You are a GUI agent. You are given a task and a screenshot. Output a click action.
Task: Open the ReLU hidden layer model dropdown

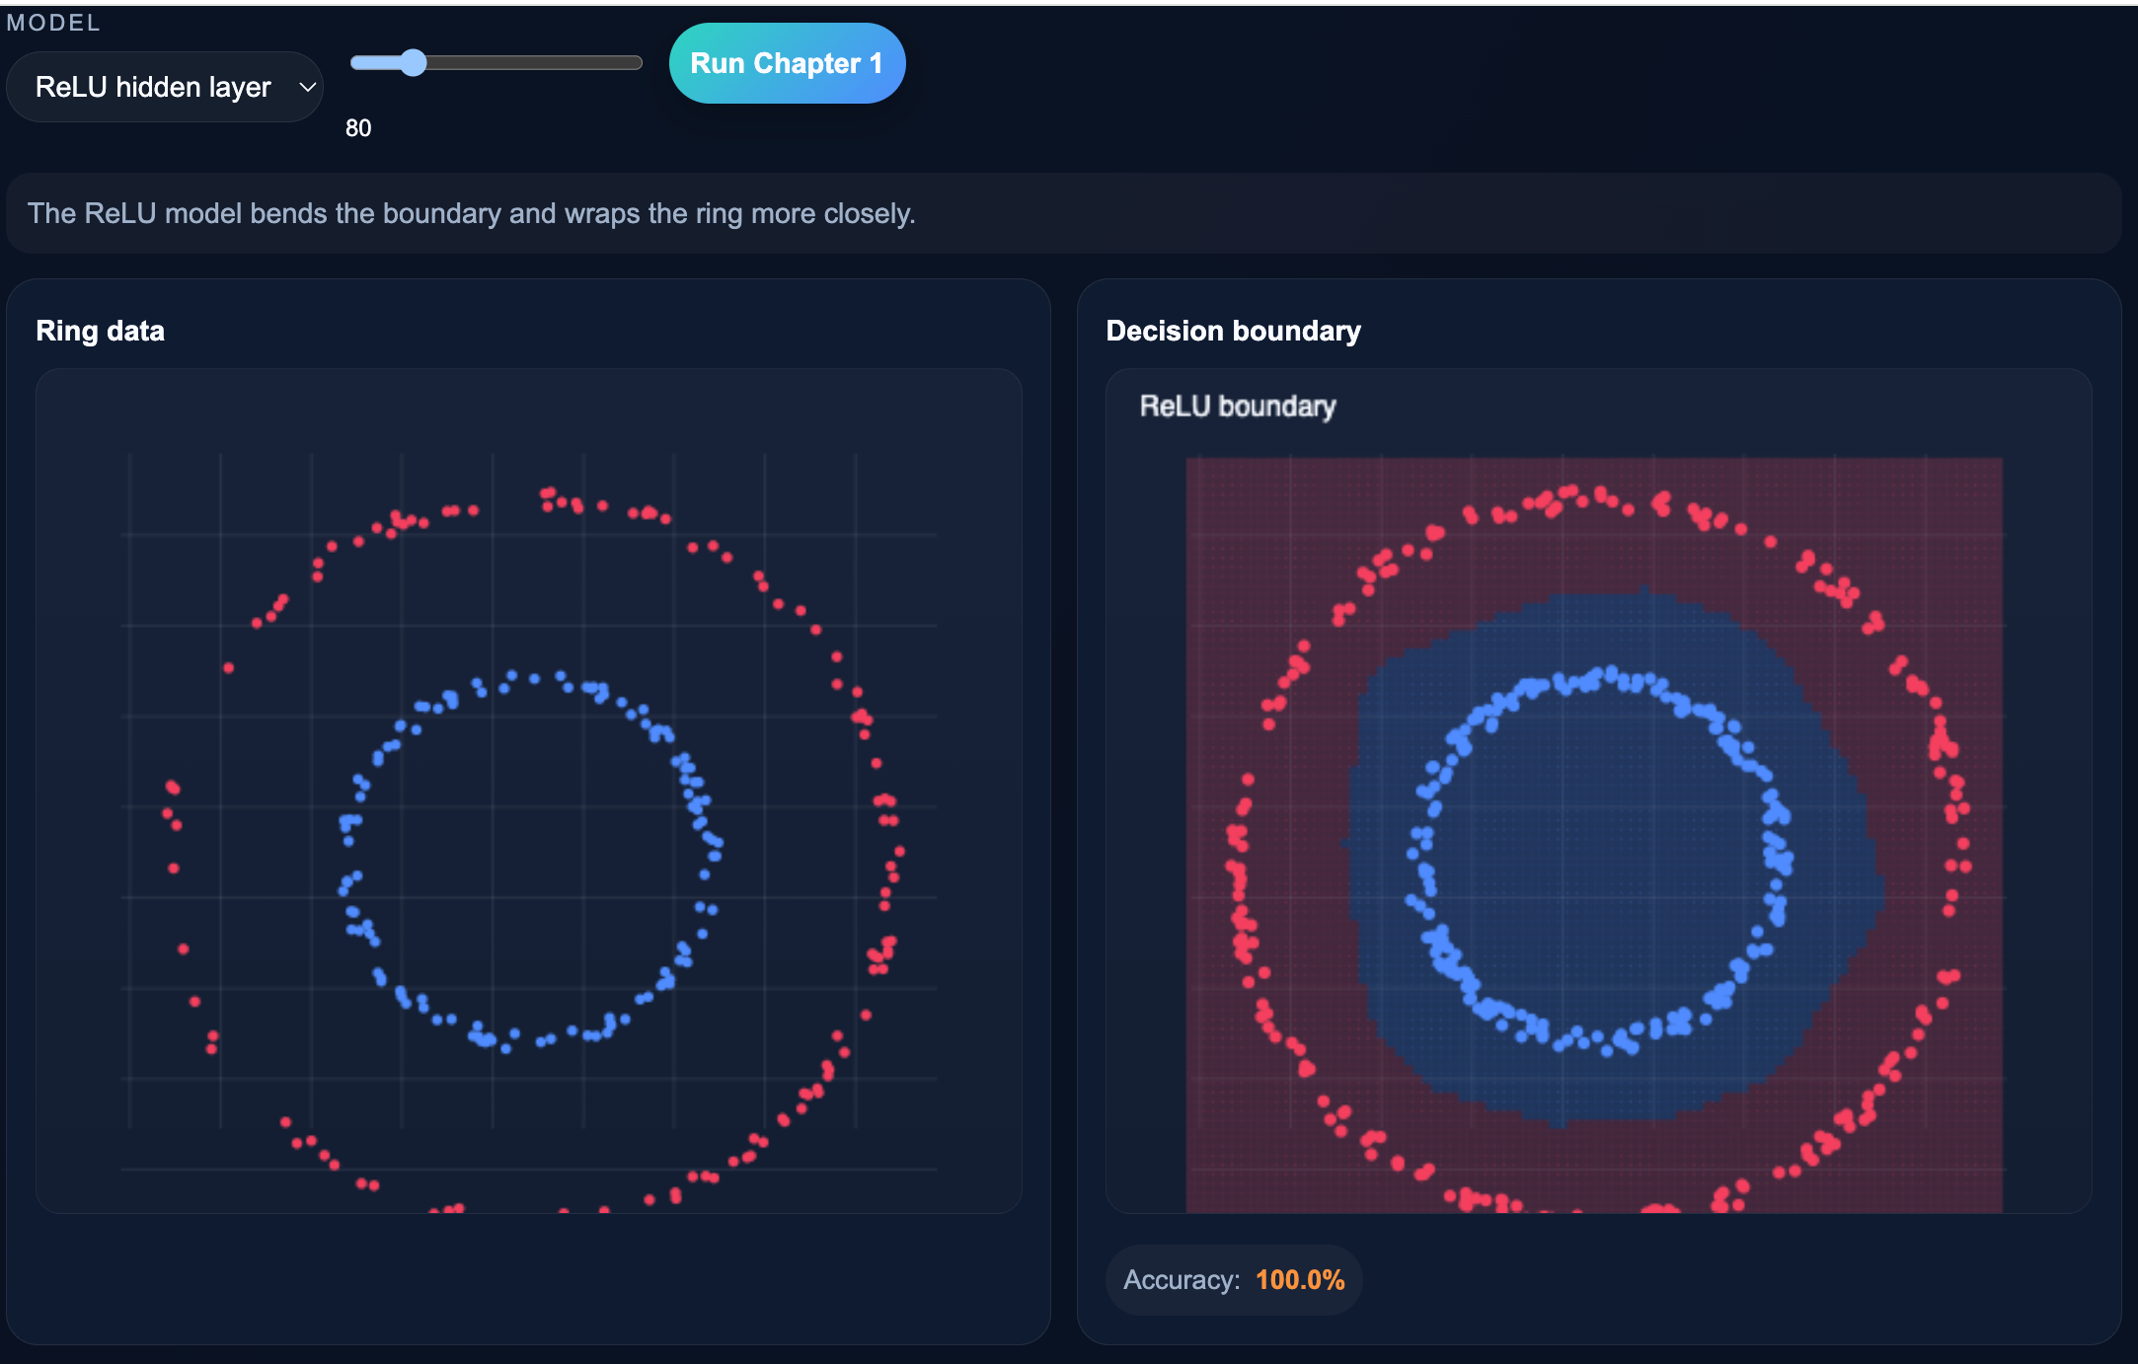[x=164, y=87]
